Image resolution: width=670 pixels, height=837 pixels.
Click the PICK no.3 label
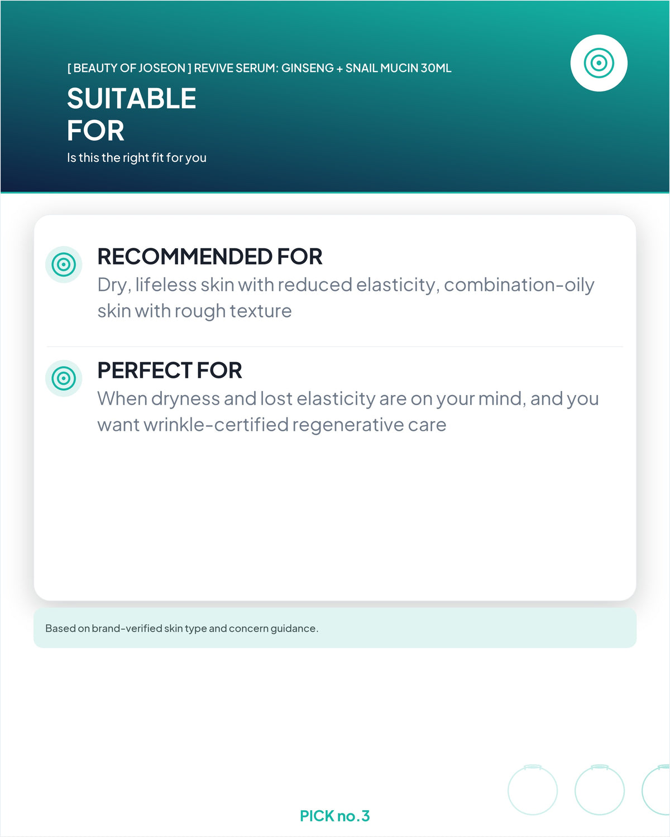pos(335,816)
